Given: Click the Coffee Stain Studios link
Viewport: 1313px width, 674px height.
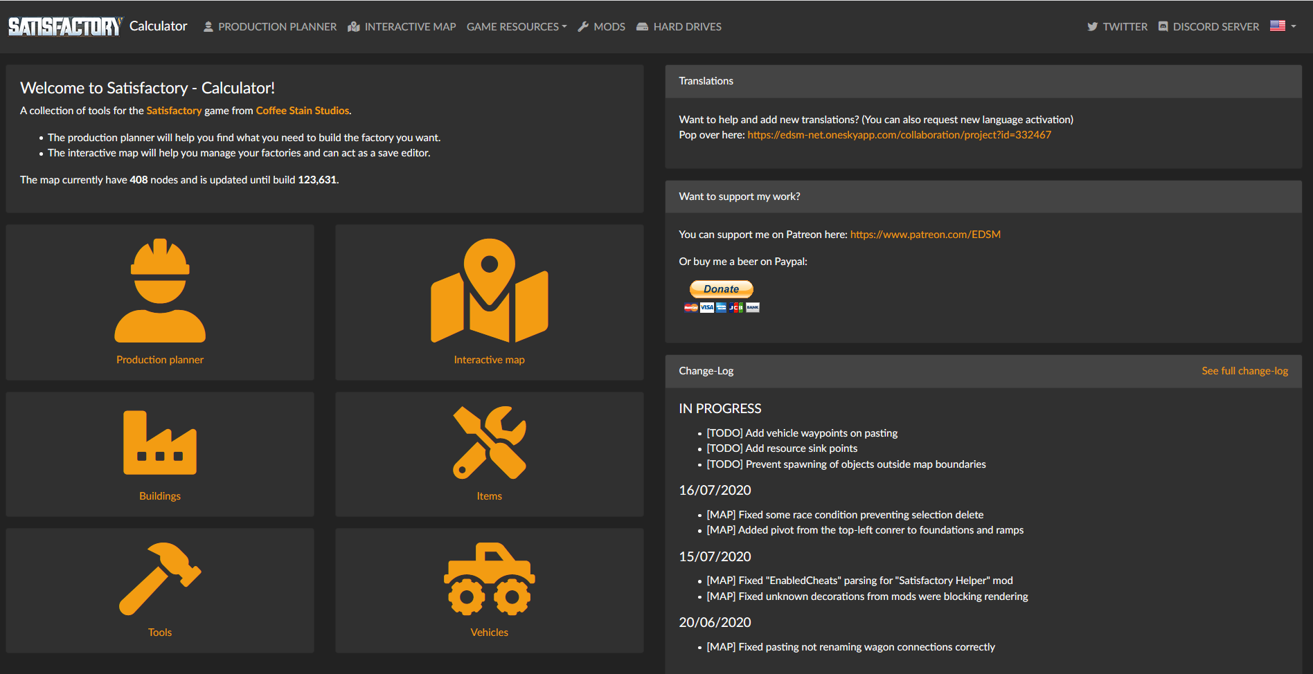Looking at the screenshot, I should coord(303,111).
